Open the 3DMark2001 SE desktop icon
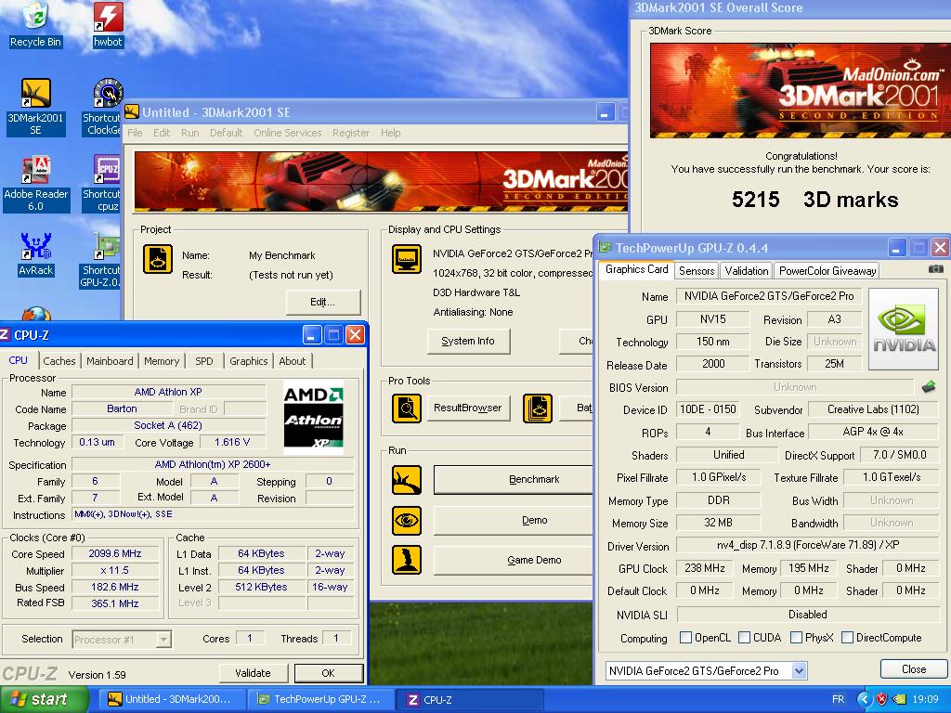The height and width of the screenshot is (713, 951). point(35,106)
